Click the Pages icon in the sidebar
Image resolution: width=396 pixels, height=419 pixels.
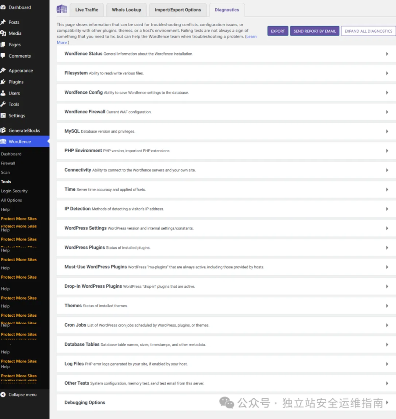3,44
